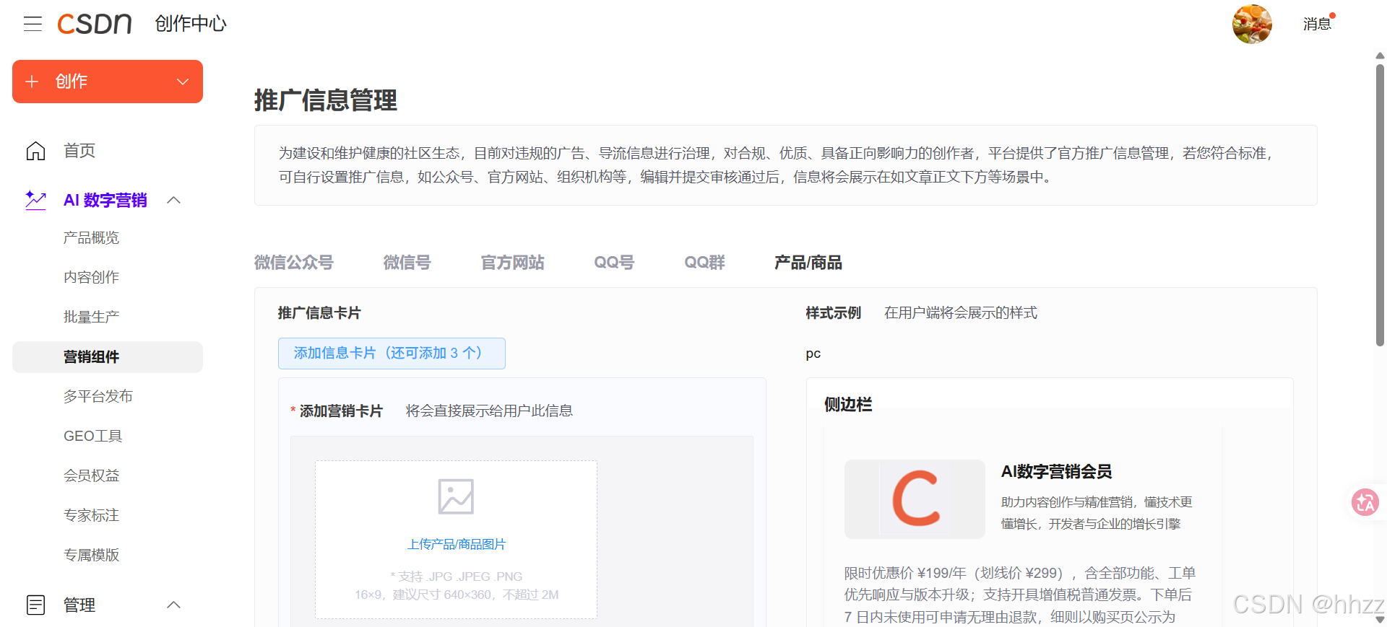Collapse the AI 数字营销 section chevron
This screenshot has width=1387, height=627.
pos(173,200)
